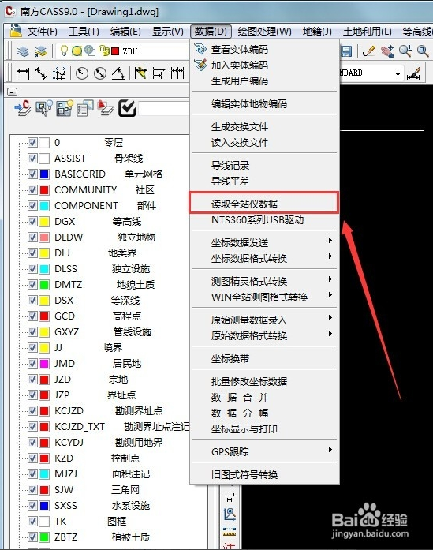
Task: Click the ZDH layer freeze sun icon
Action: coord(77,51)
